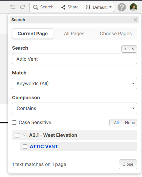Screen dimensions: 142x177
Task: Switch to the All Pages tab
Action: [74, 34]
